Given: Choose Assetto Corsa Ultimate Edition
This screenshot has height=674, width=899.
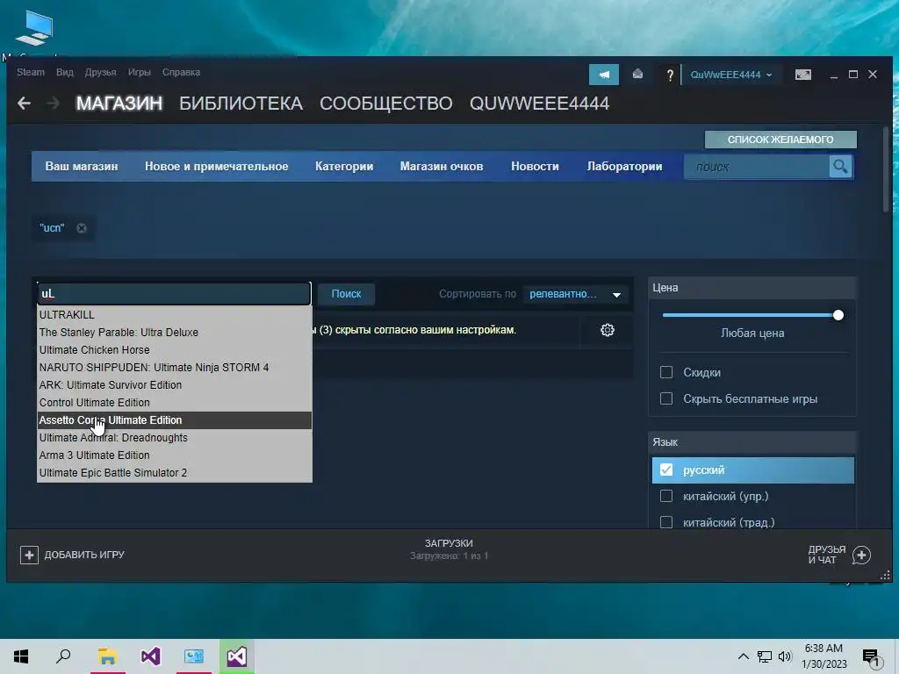Looking at the screenshot, I should tap(175, 420).
